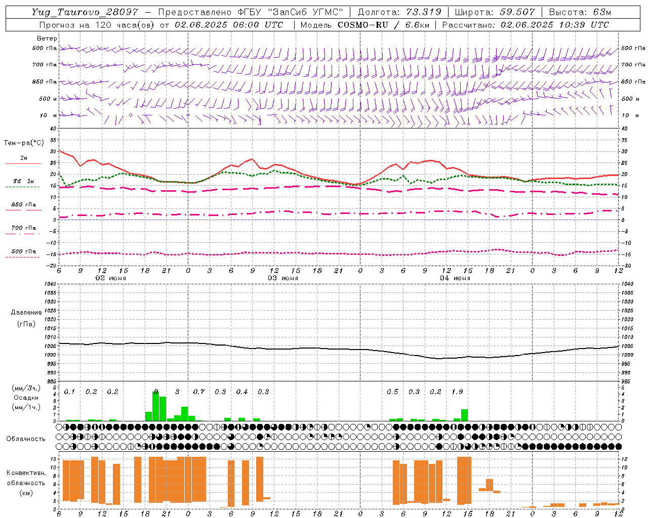The width and height of the screenshot is (648, 518).
Task: Click the (км) convective unit label
Action: pos(26,493)
